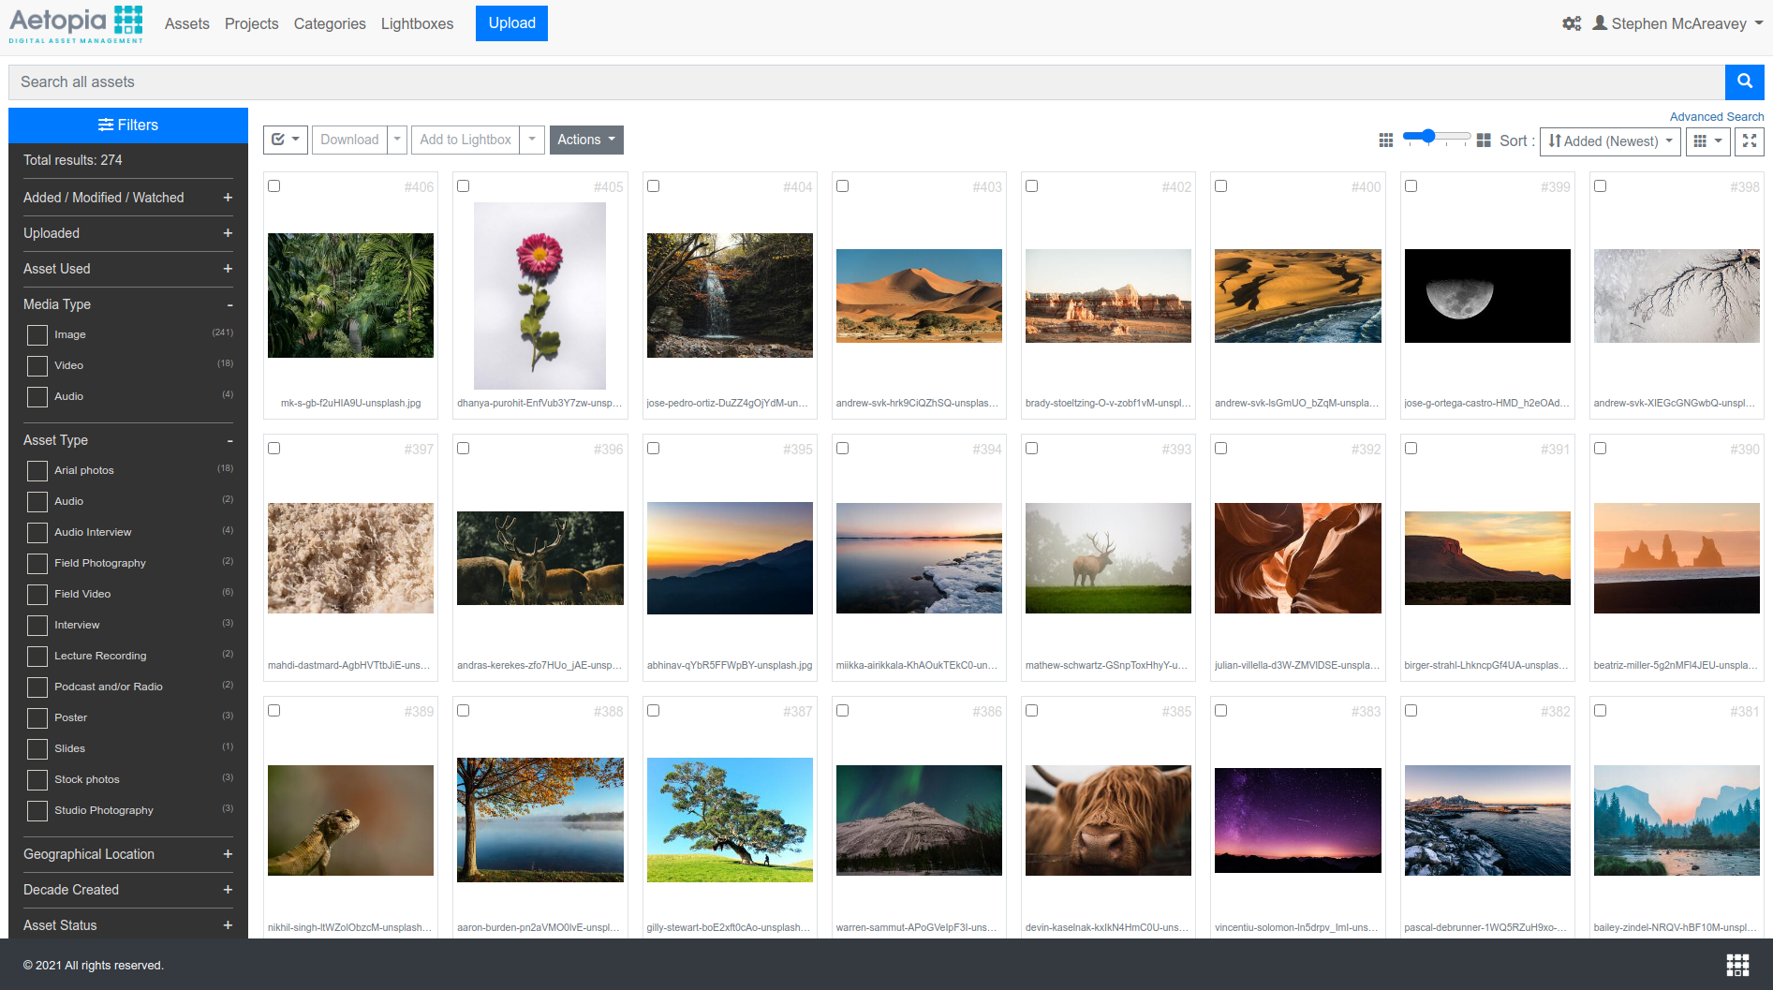Select asset #406 with its checkbox
Image resolution: width=1773 pixels, height=990 pixels.
[x=273, y=186]
